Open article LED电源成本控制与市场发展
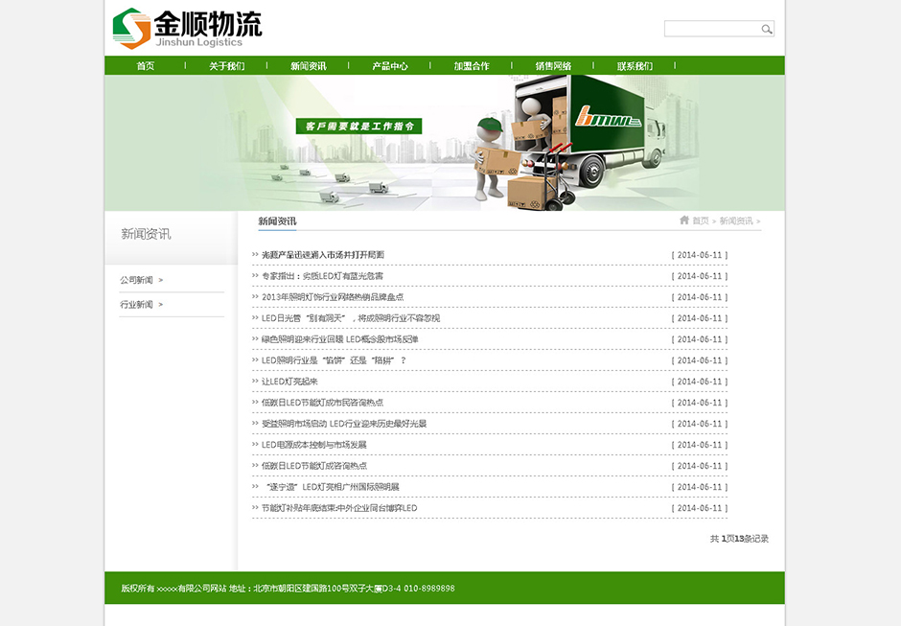Viewport: 901px width, 626px height. point(313,445)
